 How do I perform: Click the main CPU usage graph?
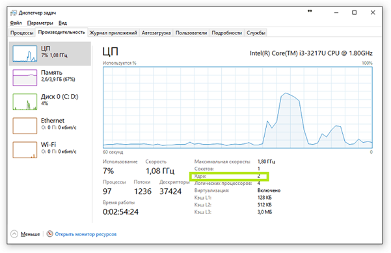click(237, 108)
